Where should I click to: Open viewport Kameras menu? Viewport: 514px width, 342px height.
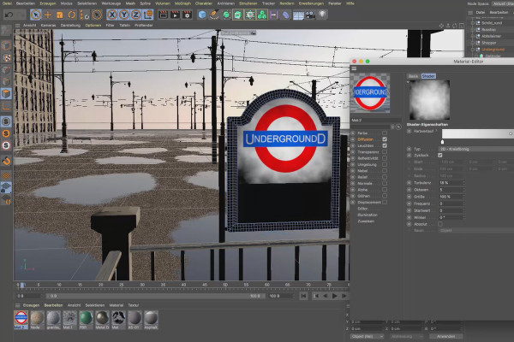point(48,25)
